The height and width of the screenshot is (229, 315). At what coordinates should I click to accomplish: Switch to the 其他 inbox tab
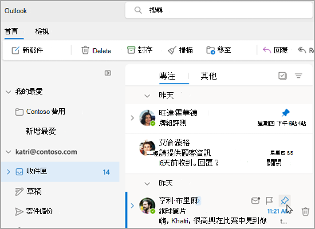[208, 76]
